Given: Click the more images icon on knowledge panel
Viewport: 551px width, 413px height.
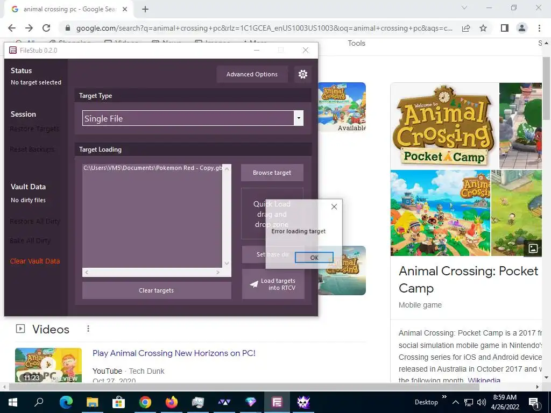Looking at the screenshot, I should pos(533,248).
